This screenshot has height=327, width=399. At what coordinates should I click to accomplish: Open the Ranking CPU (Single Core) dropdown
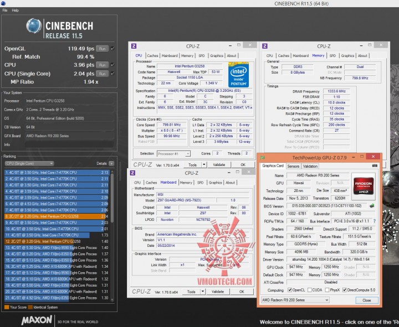tap(29, 163)
